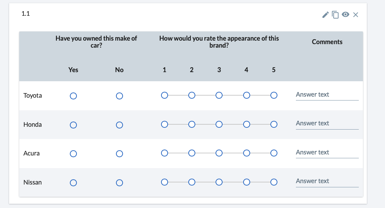Select No for Nissan ownership
385x208 pixels.
(x=119, y=182)
